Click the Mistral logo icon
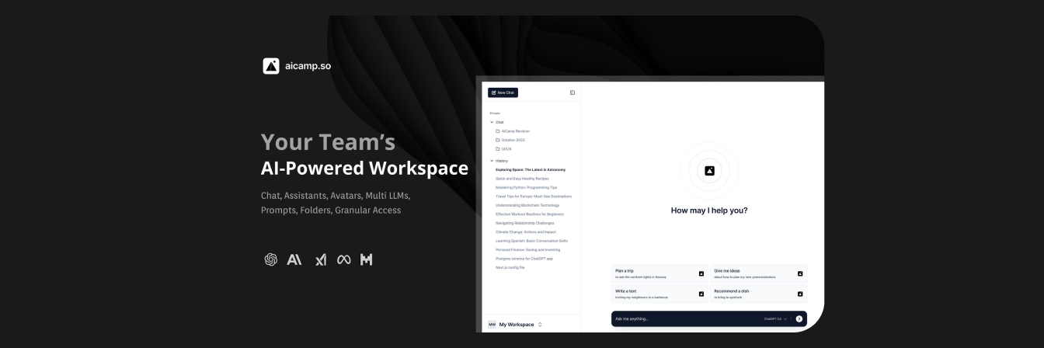This screenshot has height=348, width=1044. [366, 259]
